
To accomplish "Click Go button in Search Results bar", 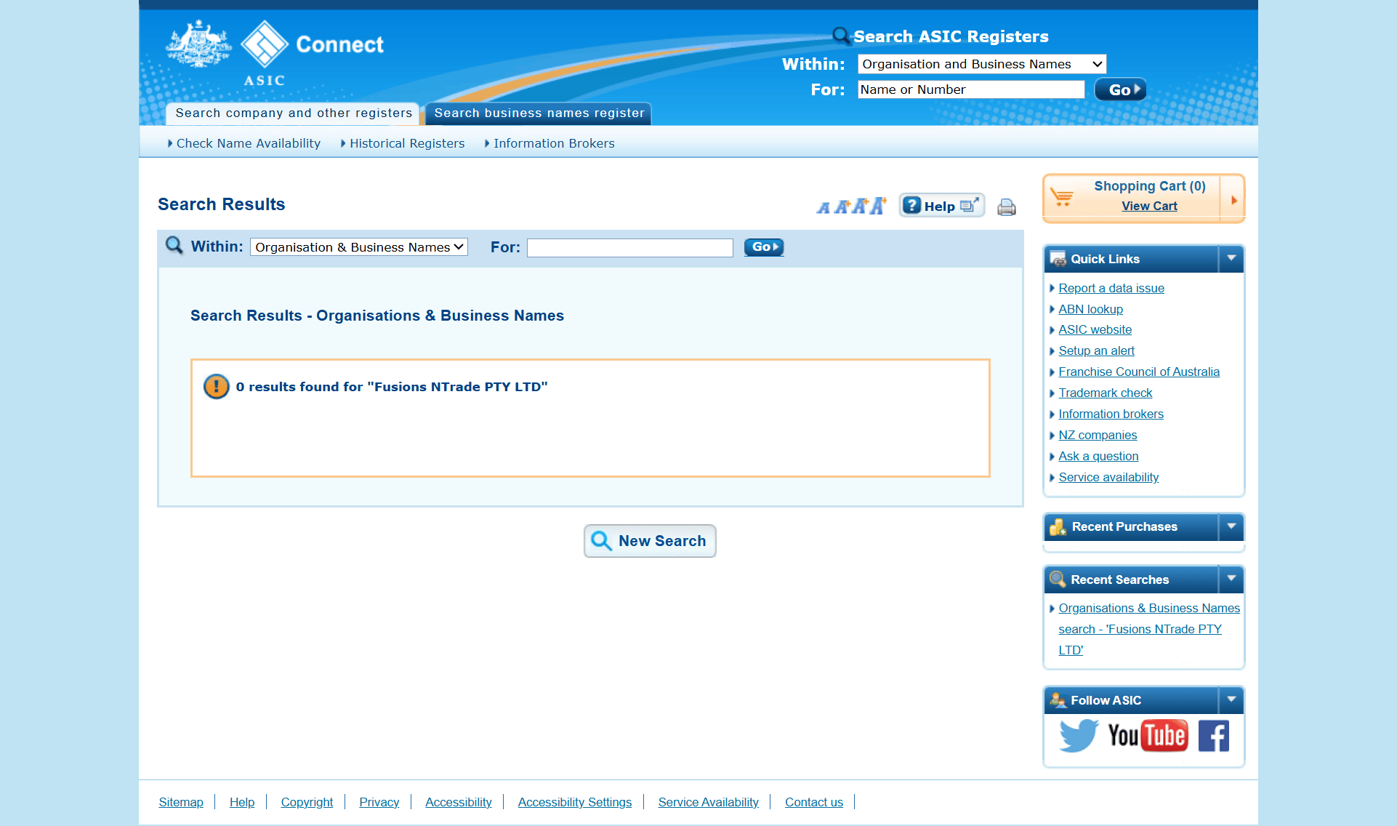I will click(x=764, y=247).
